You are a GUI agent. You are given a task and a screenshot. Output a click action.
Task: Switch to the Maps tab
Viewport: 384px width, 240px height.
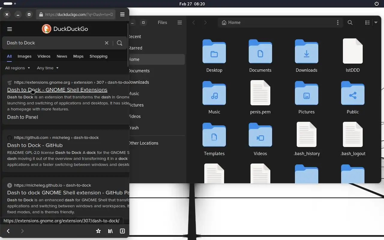78,56
